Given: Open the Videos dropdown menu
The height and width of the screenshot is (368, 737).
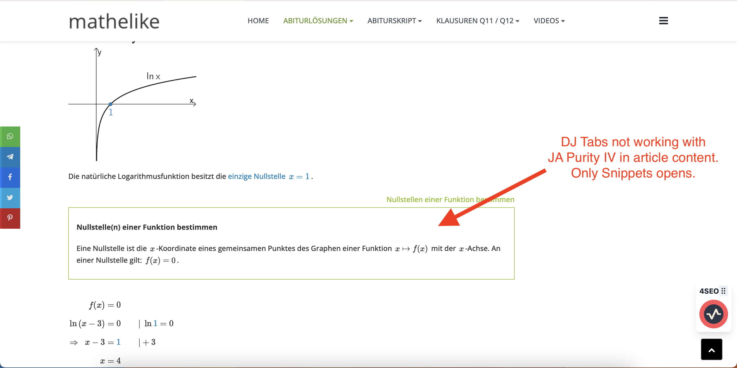Looking at the screenshot, I should [x=549, y=21].
